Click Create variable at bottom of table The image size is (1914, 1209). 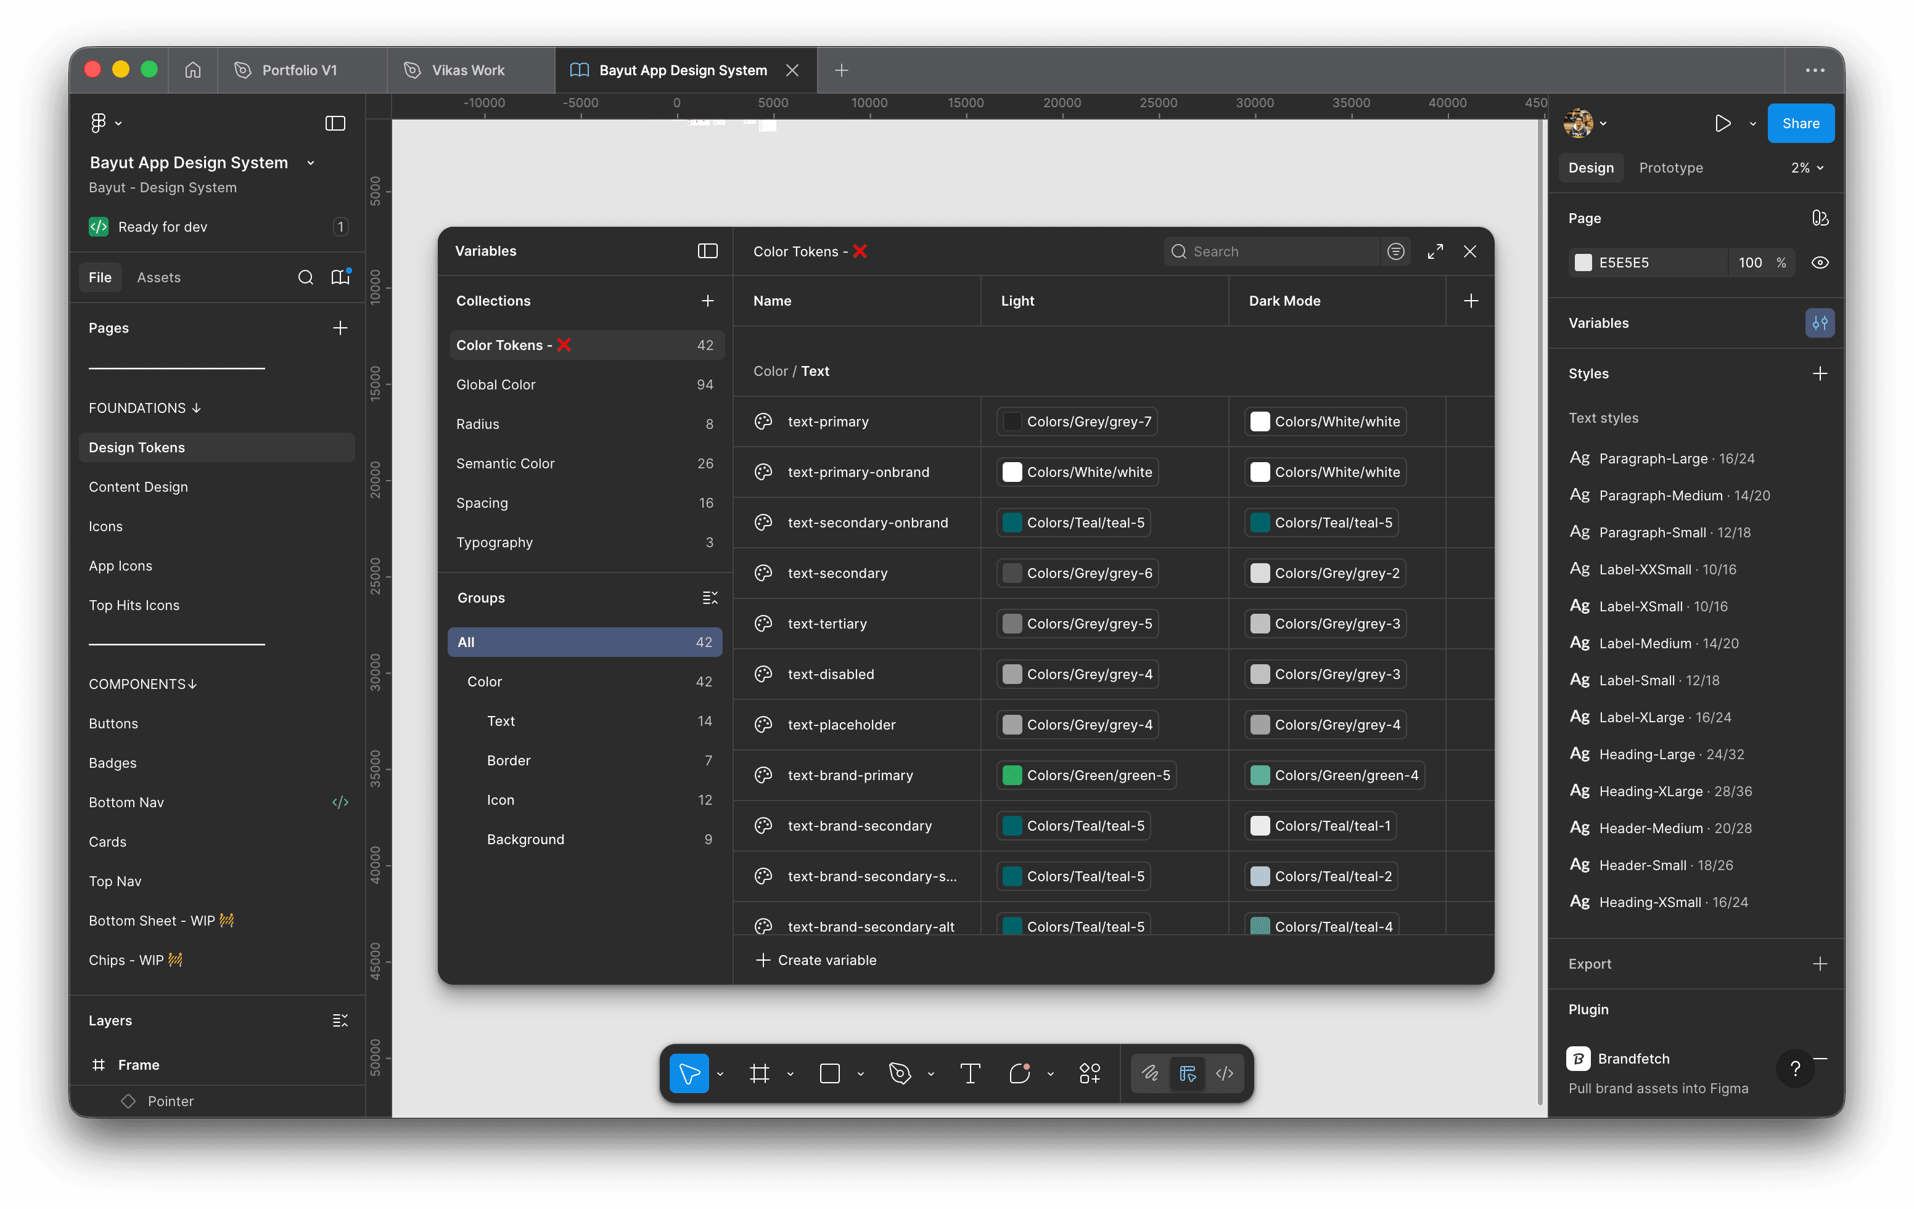(x=816, y=959)
